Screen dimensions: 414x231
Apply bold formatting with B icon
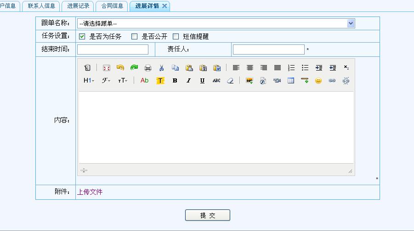click(x=175, y=81)
